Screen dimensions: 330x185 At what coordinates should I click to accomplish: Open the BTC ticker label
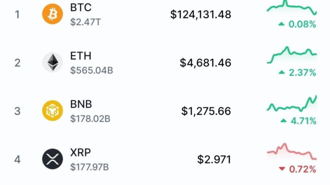[80, 8]
